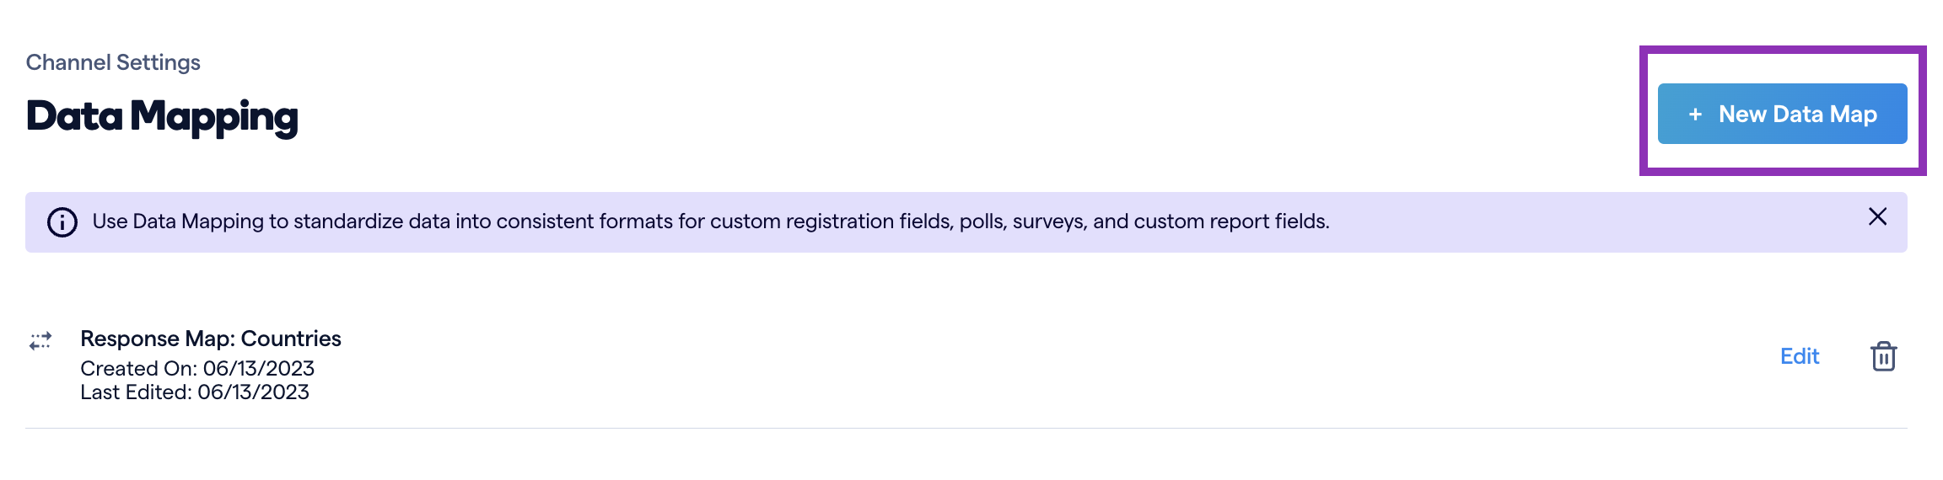Click the date 06/13/2023 after Created On
1943x480 pixels.
(259, 368)
